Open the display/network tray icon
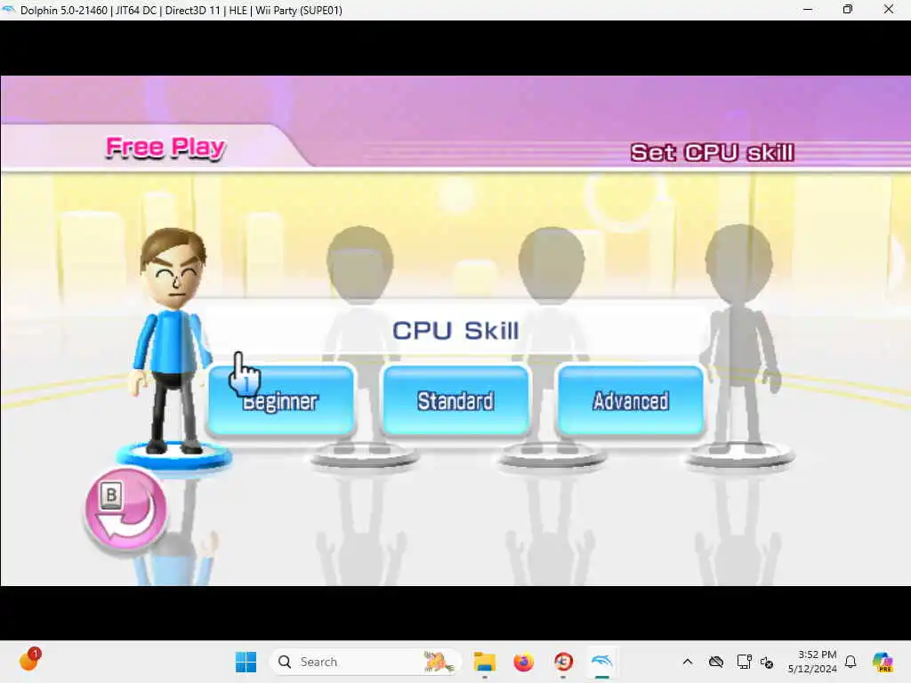 [x=744, y=662]
